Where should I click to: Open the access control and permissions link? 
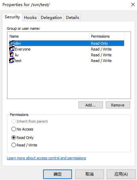pyautogui.click(x=46, y=158)
